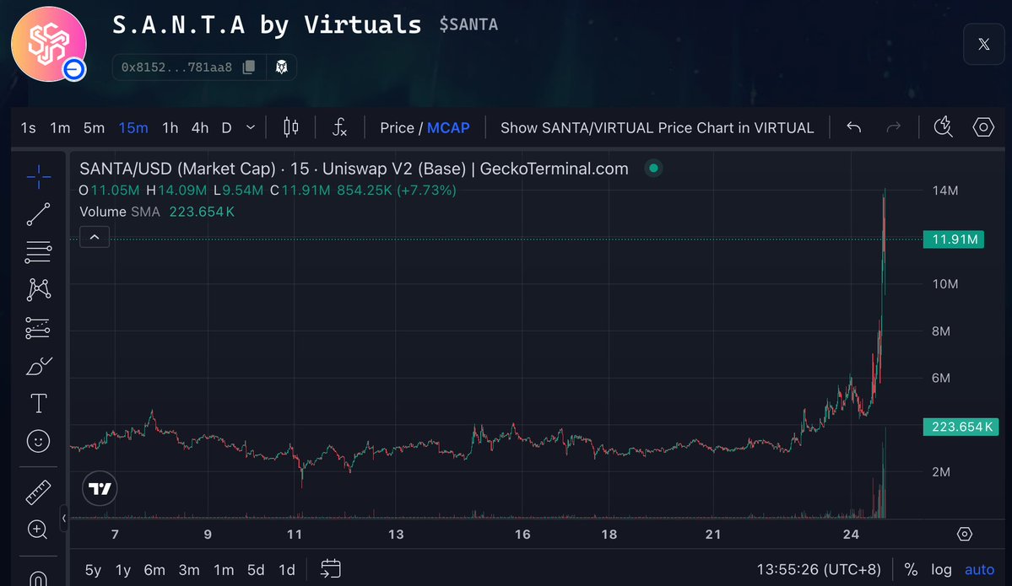Select the ruler measure tool

pos(38,492)
